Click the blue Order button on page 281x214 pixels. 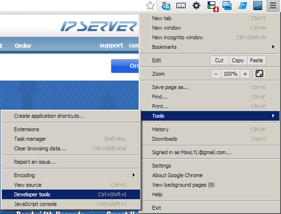coord(125,66)
